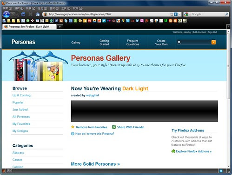Viewport: 232px width, 175px height.
Task: Submit search with the orange arrow button
Action: (213, 42)
